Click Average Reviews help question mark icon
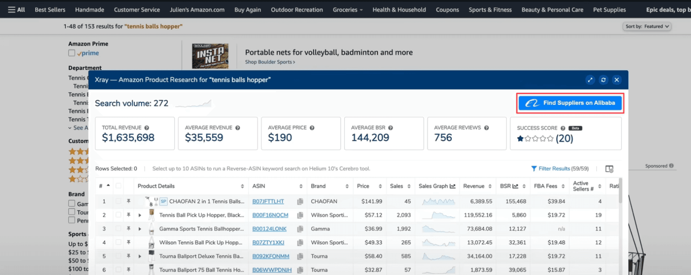The image size is (691, 275). pyautogui.click(x=487, y=128)
